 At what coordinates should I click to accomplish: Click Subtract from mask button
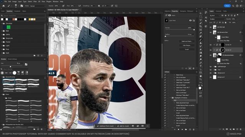[105, 126]
